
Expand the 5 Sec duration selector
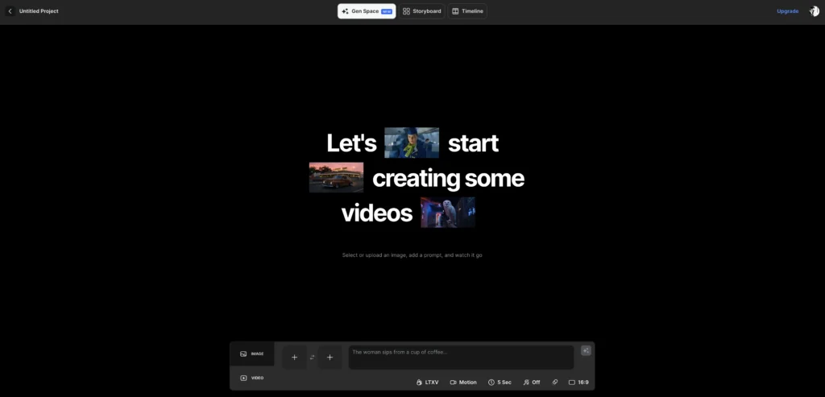500,383
